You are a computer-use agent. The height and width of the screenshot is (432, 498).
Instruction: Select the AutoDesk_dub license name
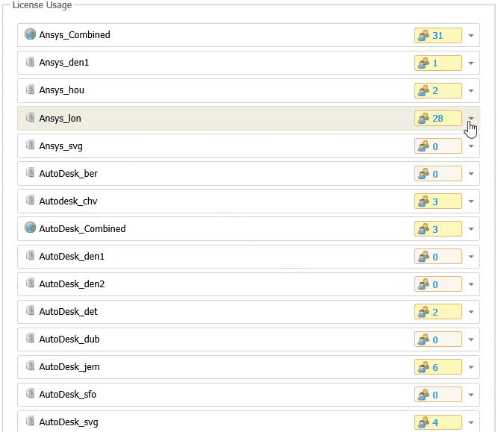click(x=69, y=339)
